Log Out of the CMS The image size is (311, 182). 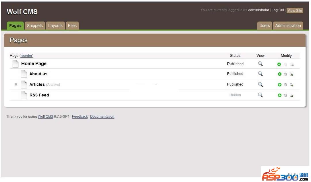click(278, 10)
